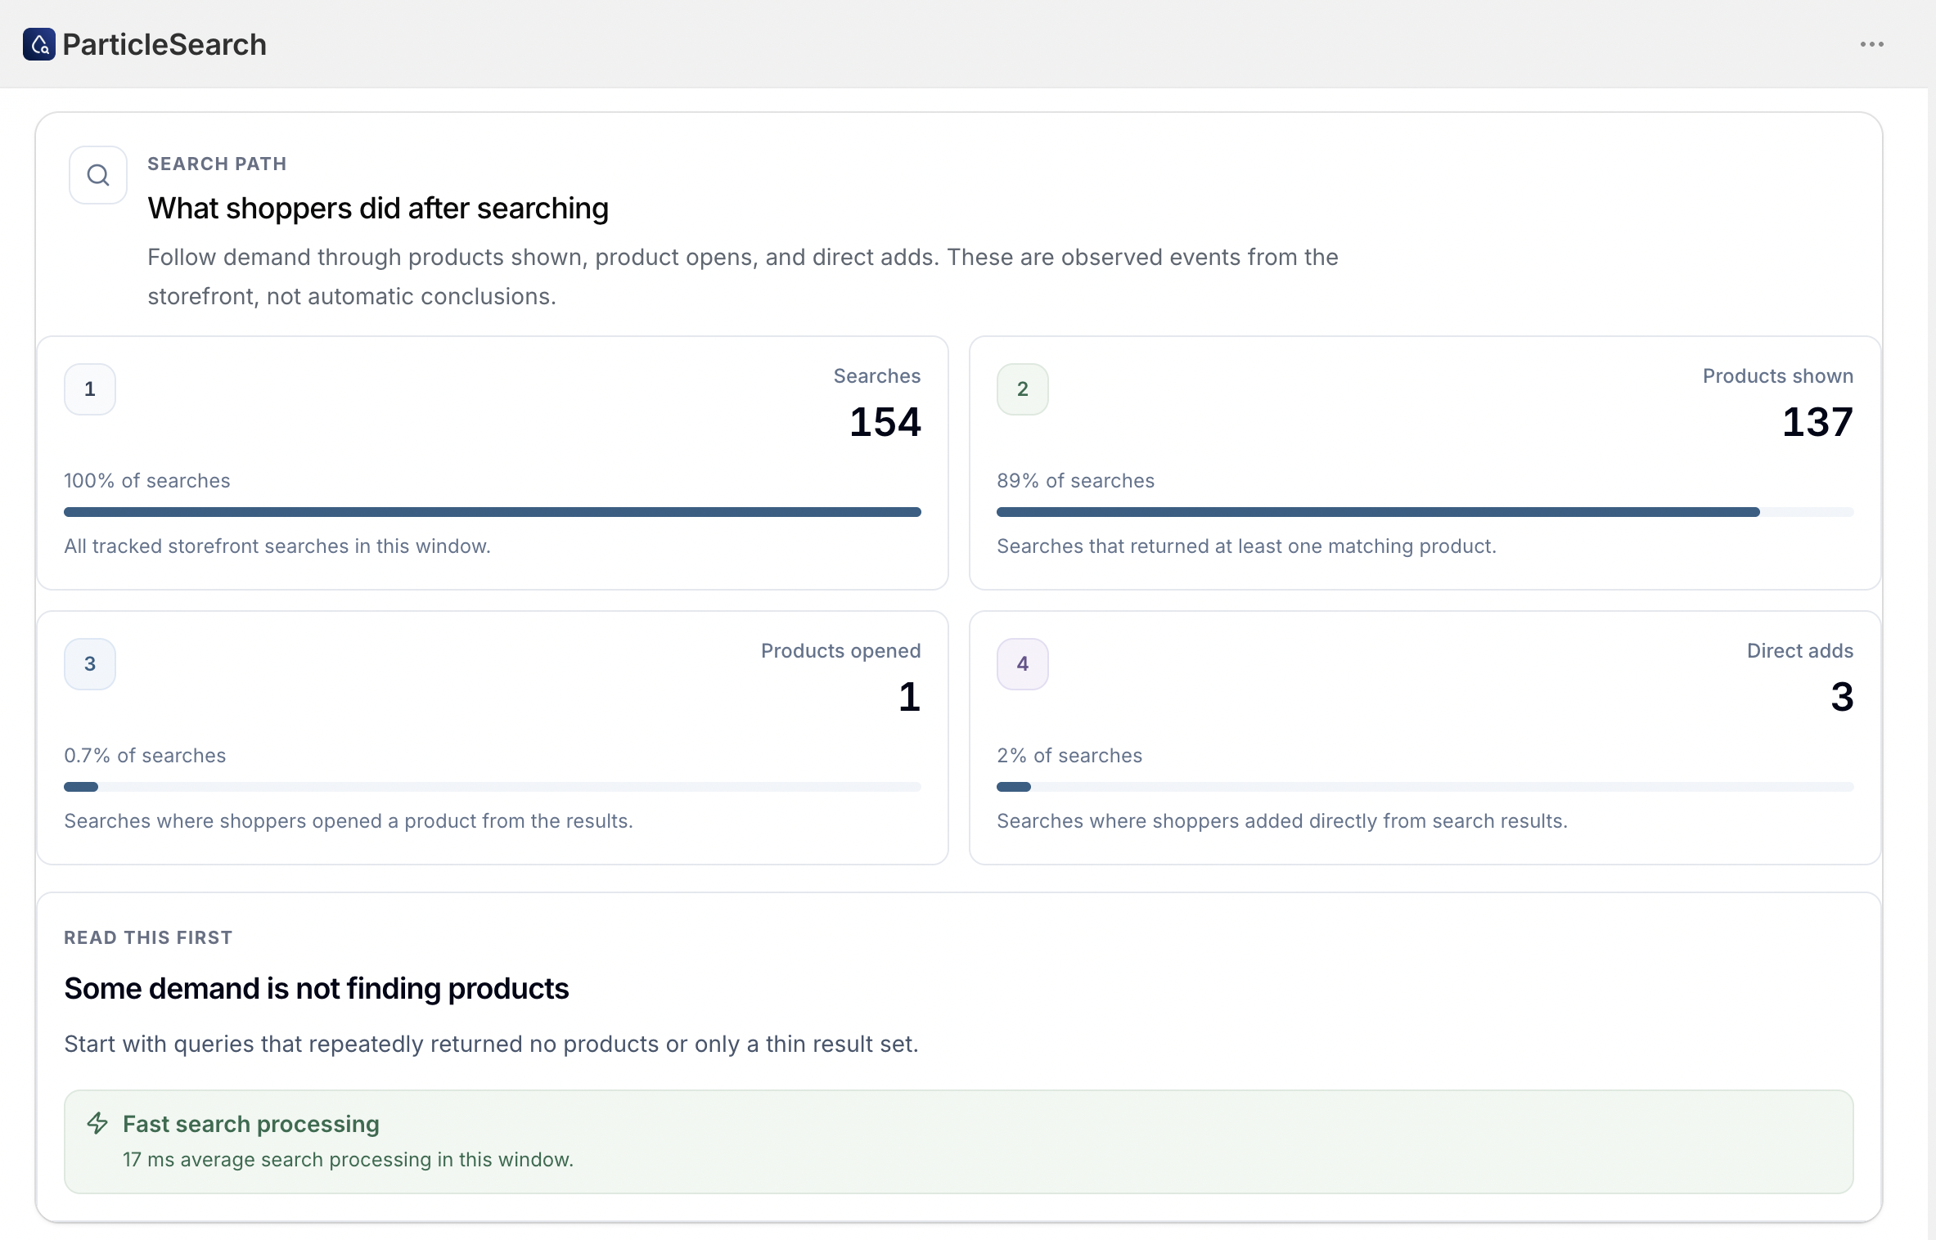
Task: Click '0.7% of searches' text
Action: click(x=145, y=756)
